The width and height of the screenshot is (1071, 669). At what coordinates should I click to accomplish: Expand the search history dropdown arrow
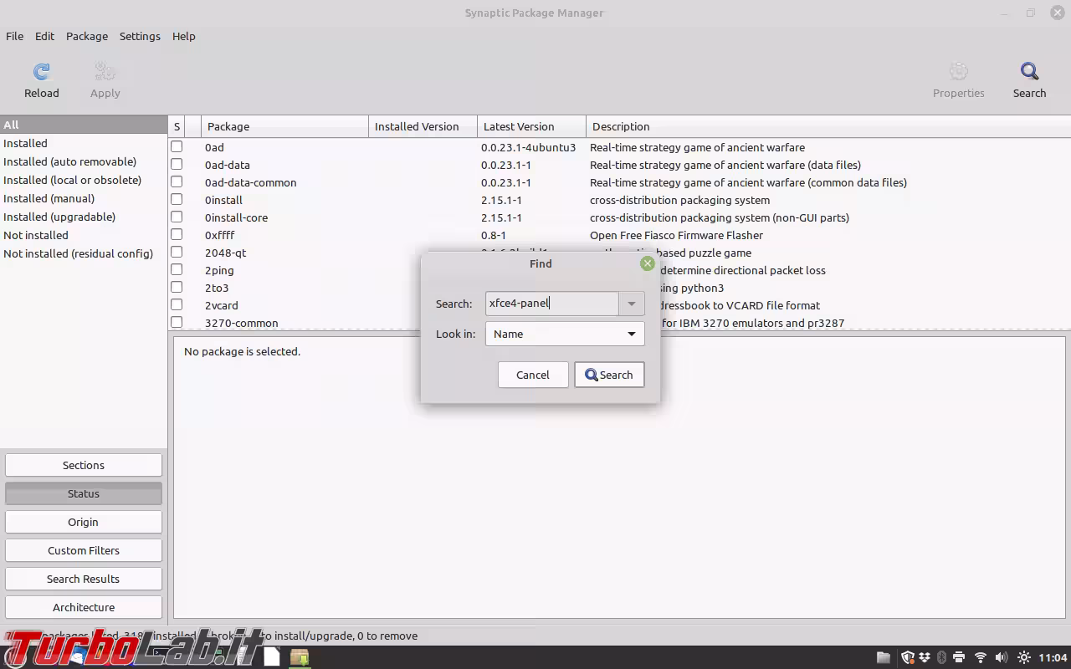click(632, 303)
